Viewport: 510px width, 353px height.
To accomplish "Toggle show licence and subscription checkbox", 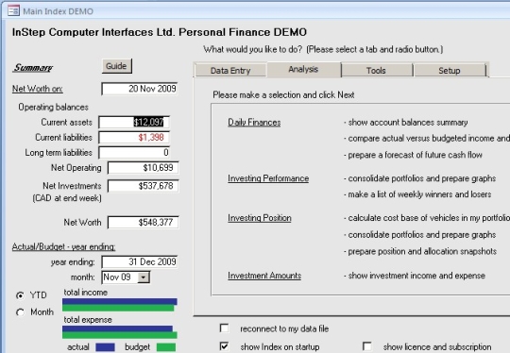I will (x=366, y=346).
